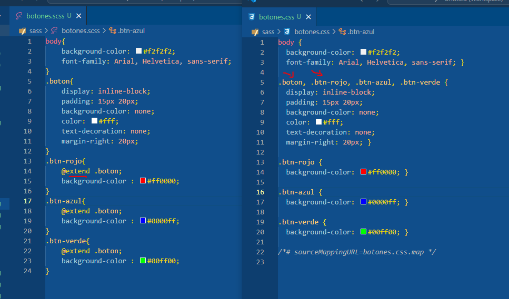
Task: Click the blue #0000ff swatch in scss file
Action: pos(143,221)
